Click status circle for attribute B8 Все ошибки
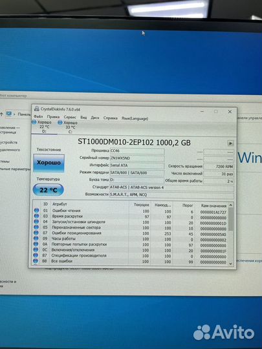 36,260
